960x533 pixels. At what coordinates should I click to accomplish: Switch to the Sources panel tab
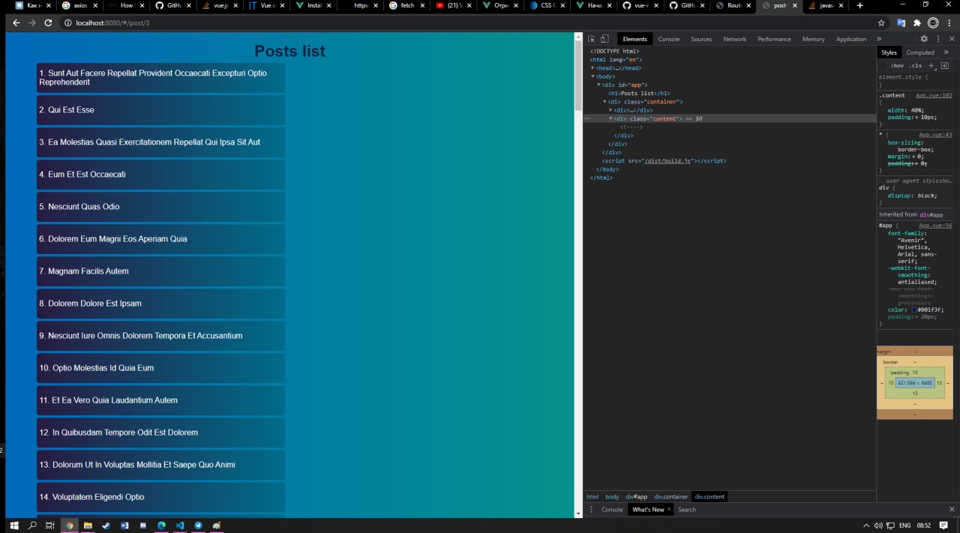pos(701,39)
